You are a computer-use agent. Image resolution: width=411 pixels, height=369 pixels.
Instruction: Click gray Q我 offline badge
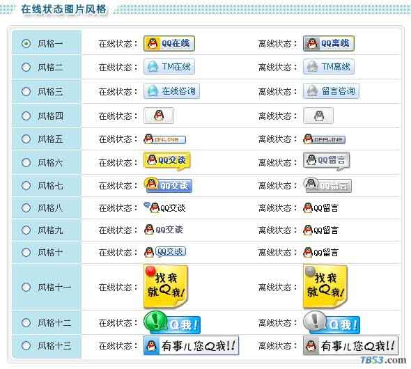point(332,322)
